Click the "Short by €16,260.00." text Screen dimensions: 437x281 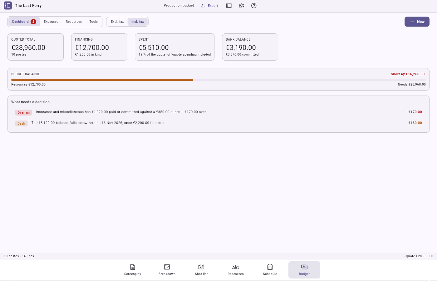pos(408,74)
